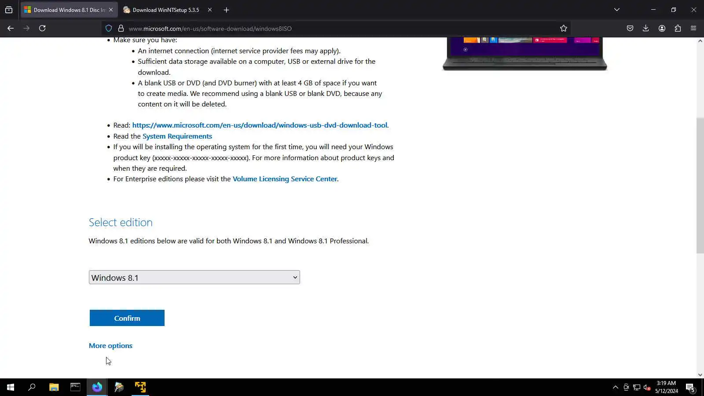Confirm the selected edition
The image size is (704, 396).
pos(127,318)
